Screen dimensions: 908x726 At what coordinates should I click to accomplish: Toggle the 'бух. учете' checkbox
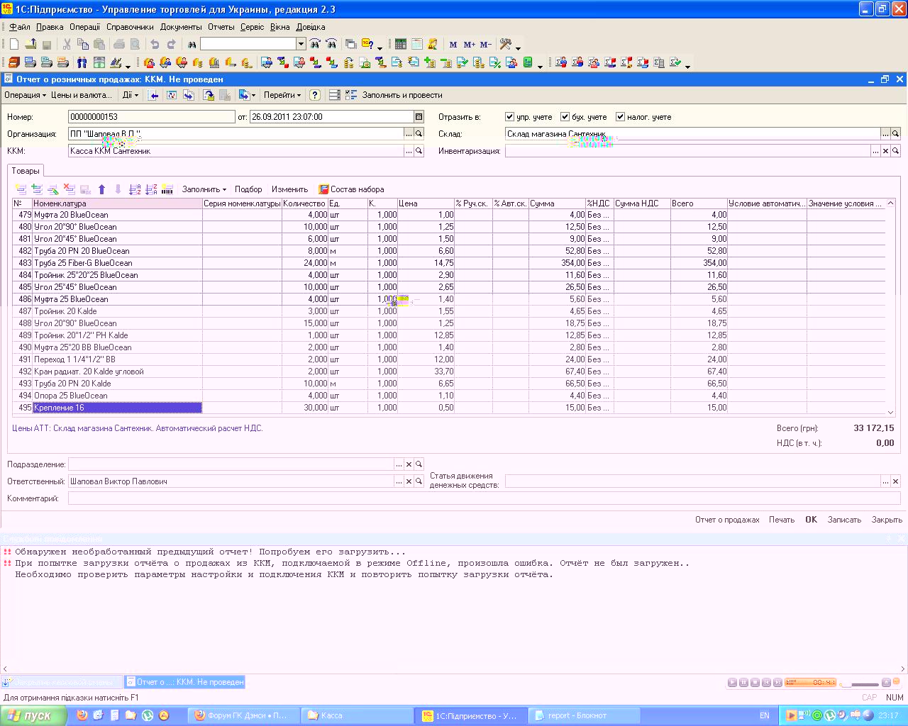[x=565, y=117]
